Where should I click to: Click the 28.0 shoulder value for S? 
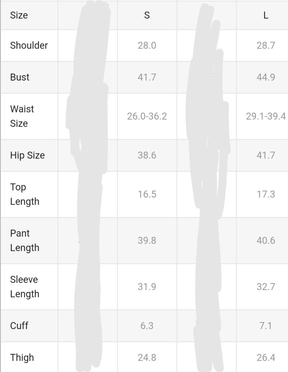click(147, 45)
